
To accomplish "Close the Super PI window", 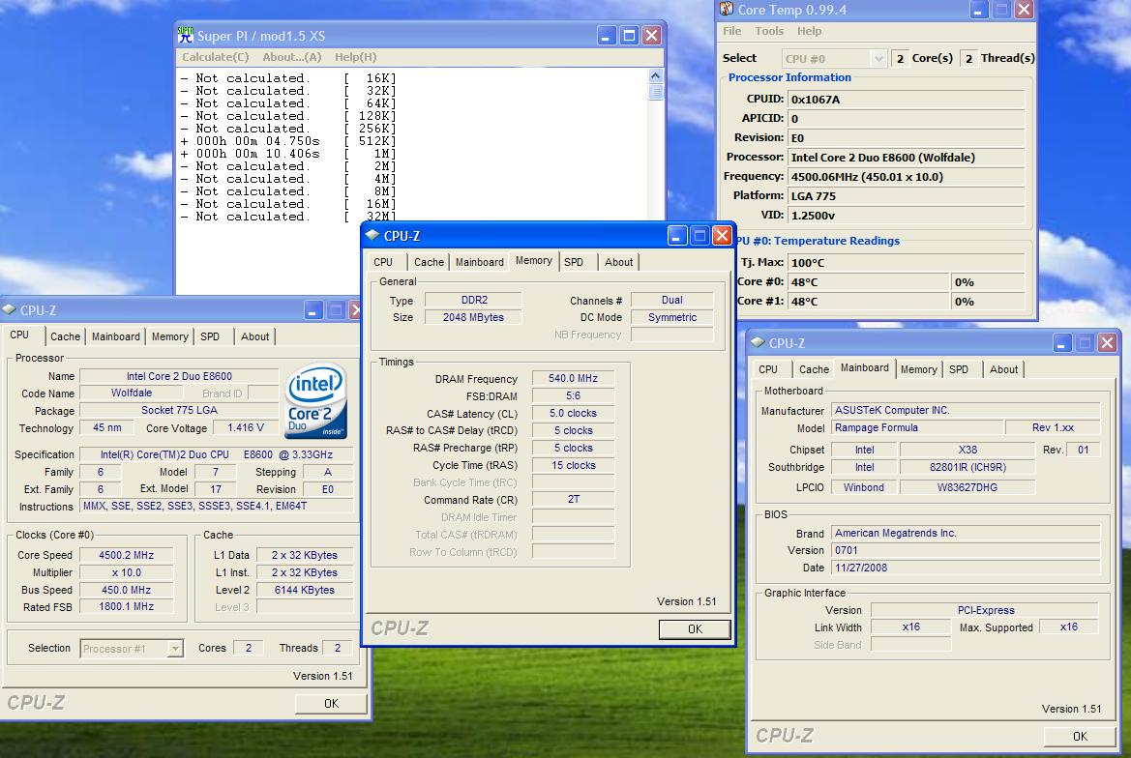I will (651, 36).
